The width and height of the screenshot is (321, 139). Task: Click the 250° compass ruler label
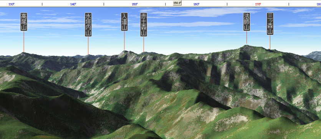pyautogui.click(x=135, y=4)
